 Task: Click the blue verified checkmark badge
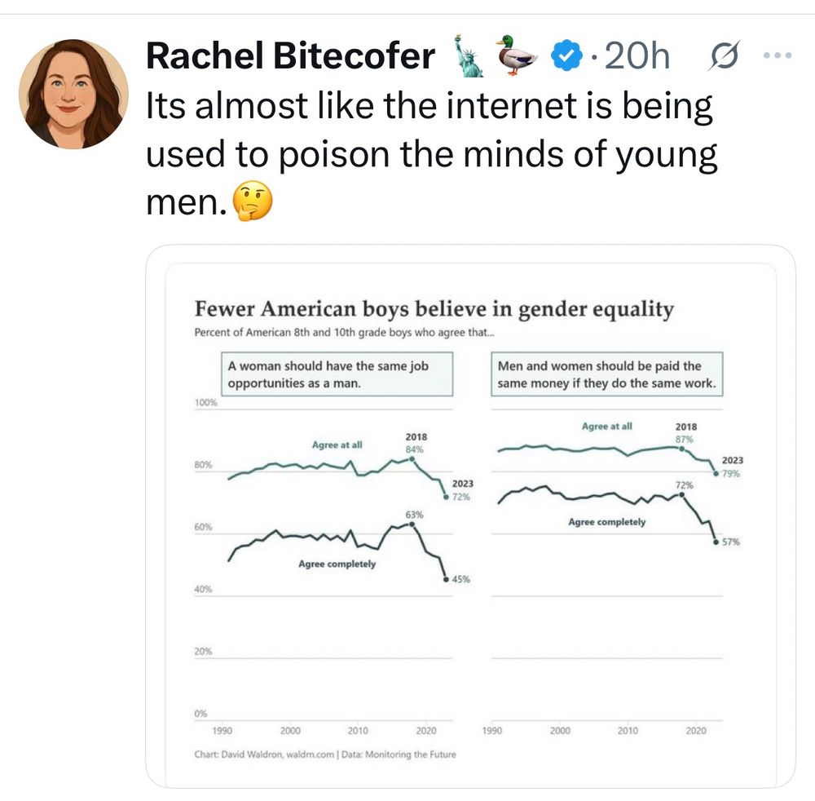pyautogui.click(x=567, y=55)
